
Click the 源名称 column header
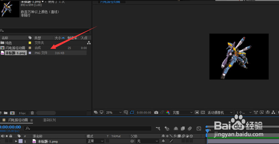coord(37,136)
